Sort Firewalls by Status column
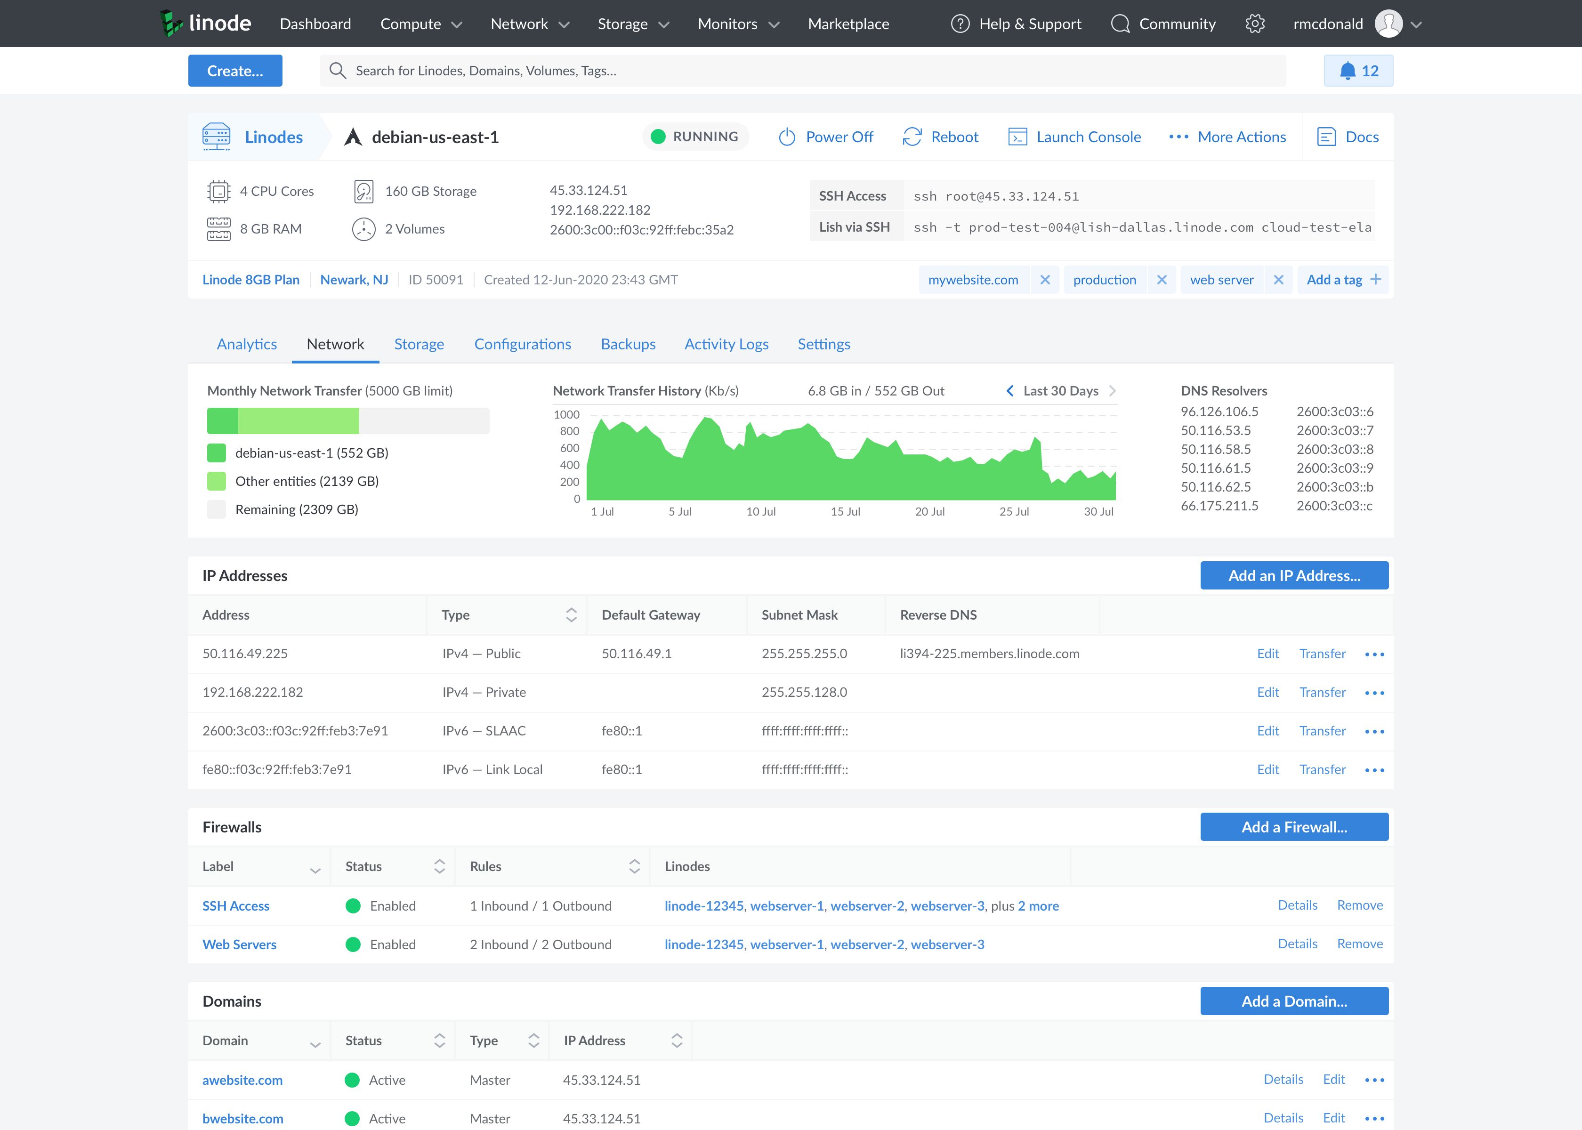1582x1130 pixels. click(x=440, y=866)
